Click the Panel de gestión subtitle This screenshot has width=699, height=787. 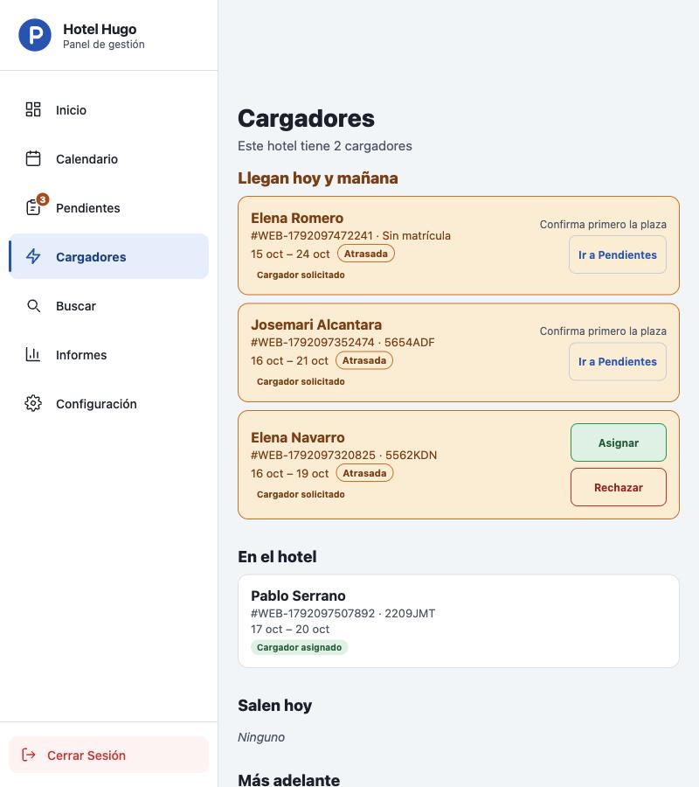pyautogui.click(x=104, y=45)
